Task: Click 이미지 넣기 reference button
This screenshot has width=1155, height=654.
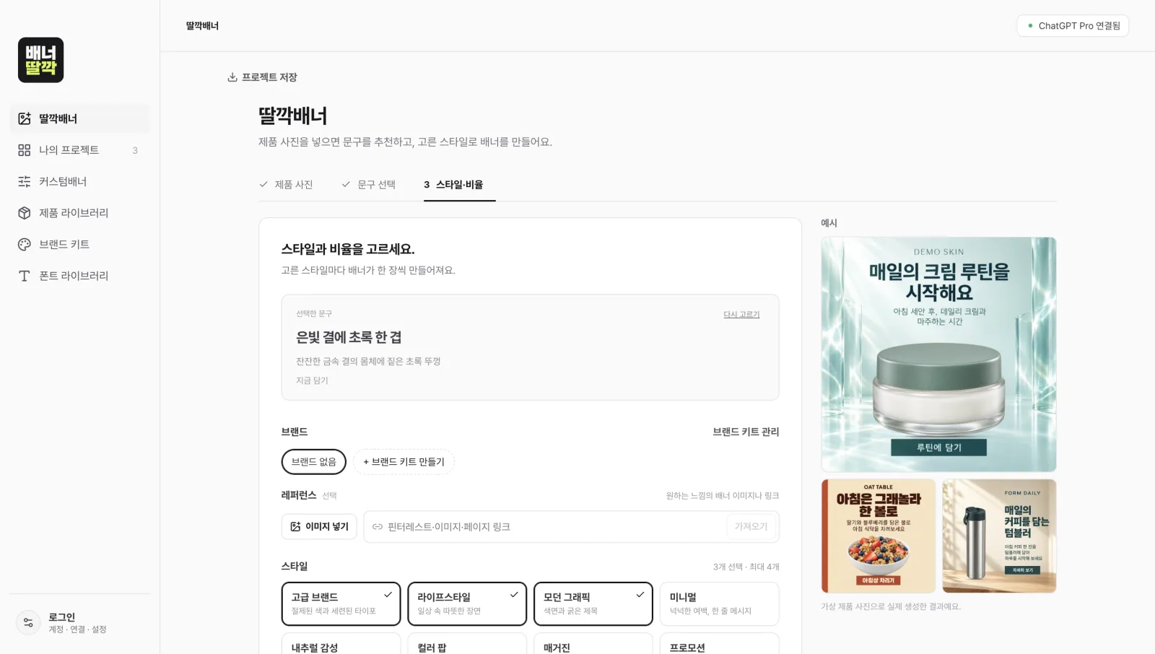Action: click(x=319, y=527)
